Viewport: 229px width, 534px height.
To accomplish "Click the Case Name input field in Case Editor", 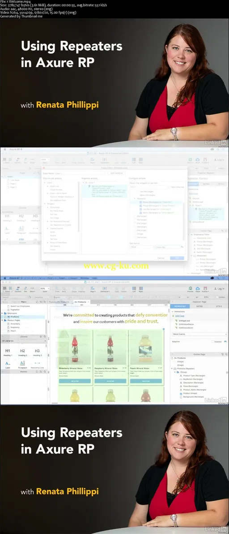I will 80,173.
